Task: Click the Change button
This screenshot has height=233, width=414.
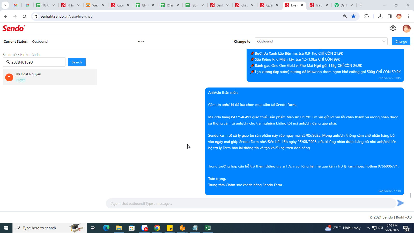Action: point(401,41)
